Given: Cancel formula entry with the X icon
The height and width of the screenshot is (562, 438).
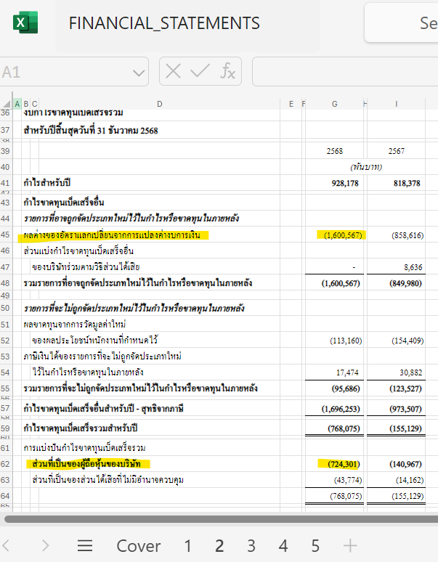Looking at the screenshot, I should tap(173, 71).
